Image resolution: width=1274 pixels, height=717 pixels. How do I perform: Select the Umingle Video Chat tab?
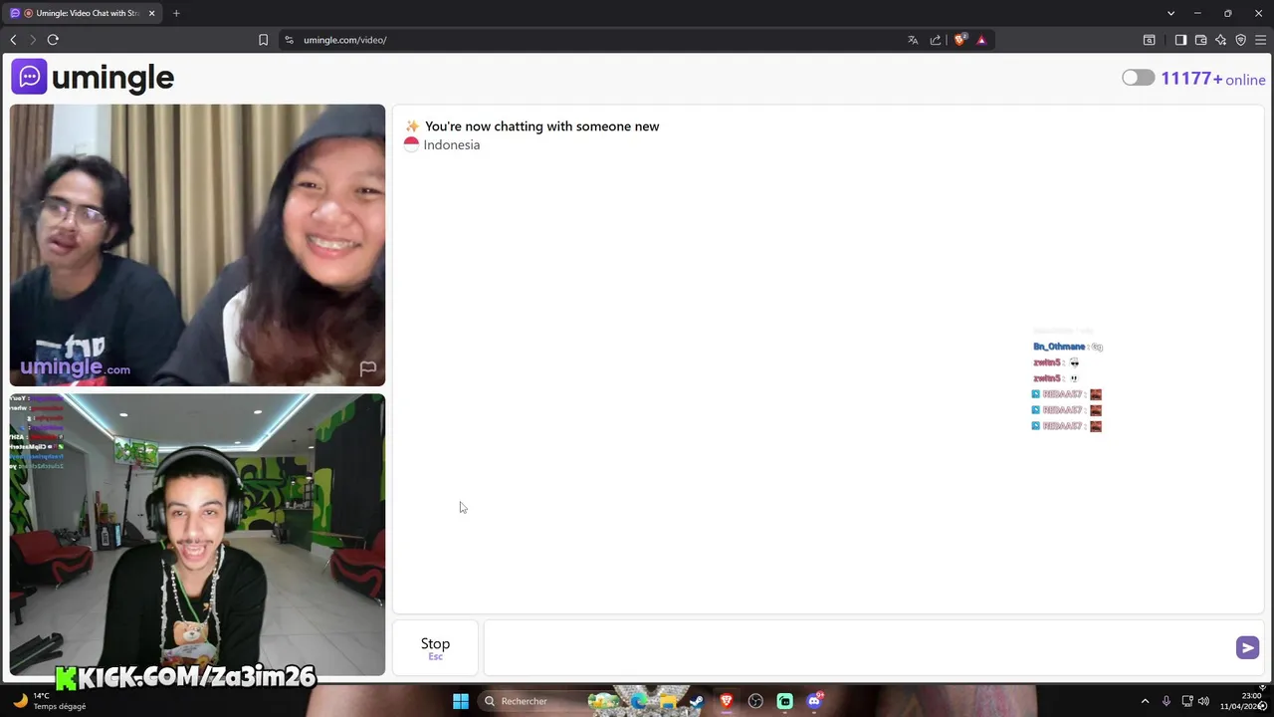click(82, 13)
